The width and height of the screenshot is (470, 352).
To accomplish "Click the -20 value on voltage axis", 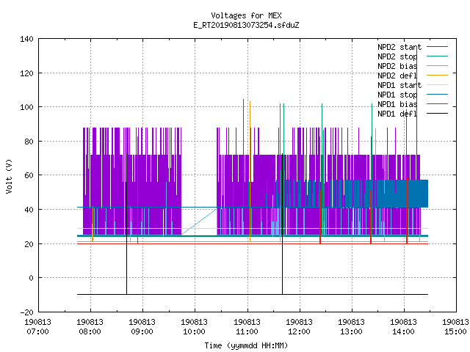I will (x=26, y=312).
